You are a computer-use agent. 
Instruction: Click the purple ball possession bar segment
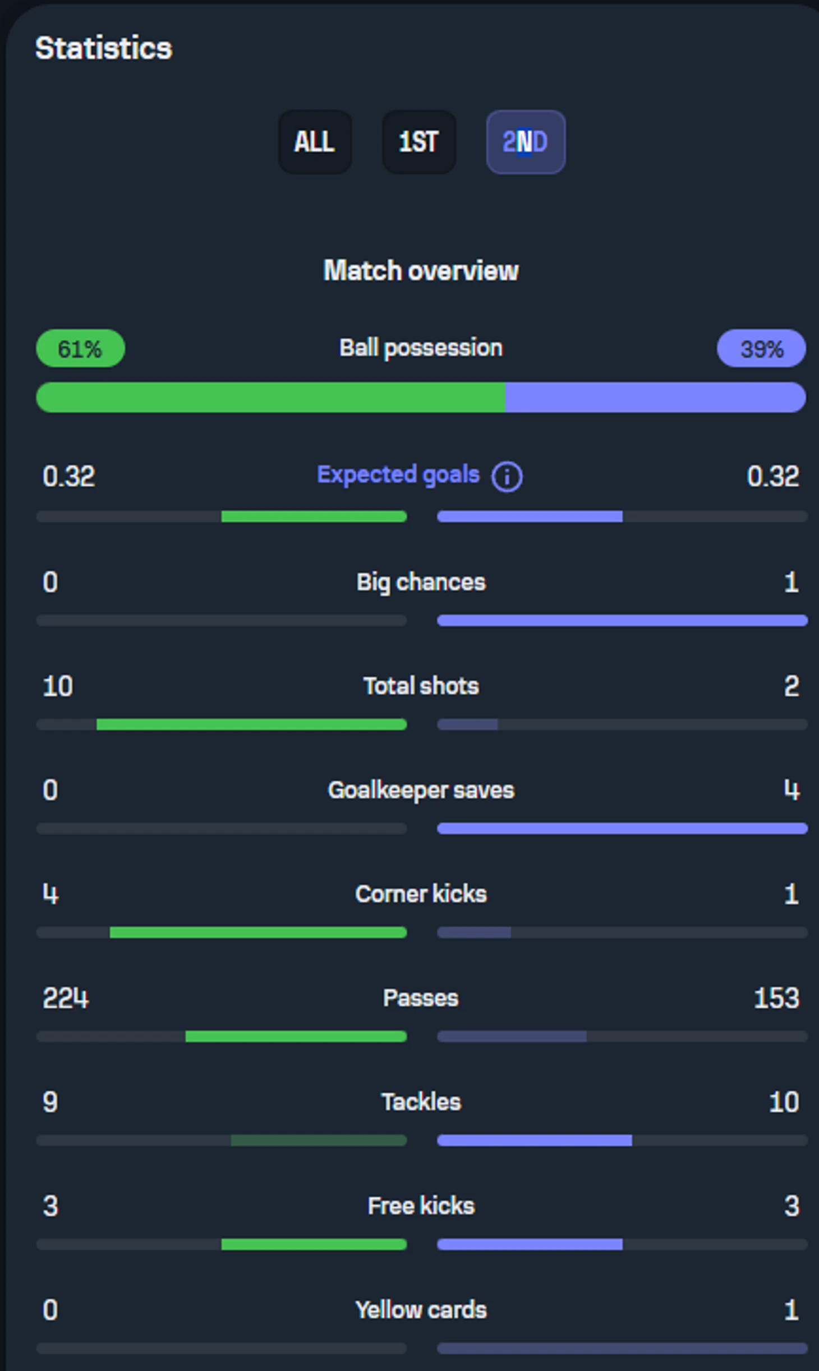click(655, 398)
